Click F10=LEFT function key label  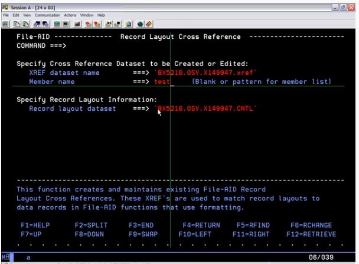(195, 235)
